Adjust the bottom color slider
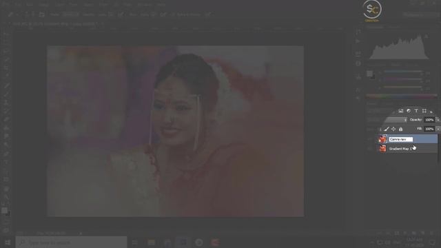 [402, 87]
